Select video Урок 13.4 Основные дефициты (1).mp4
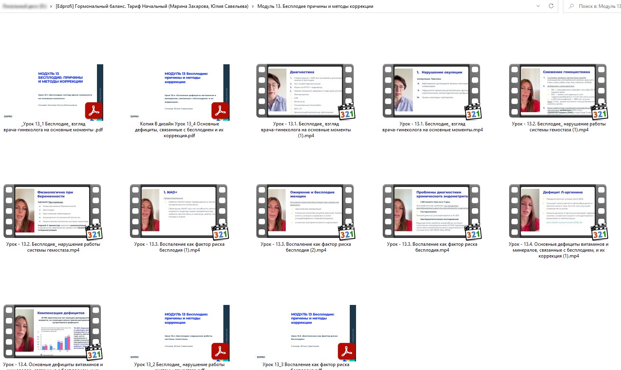The height and width of the screenshot is (370, 621). 558,212
